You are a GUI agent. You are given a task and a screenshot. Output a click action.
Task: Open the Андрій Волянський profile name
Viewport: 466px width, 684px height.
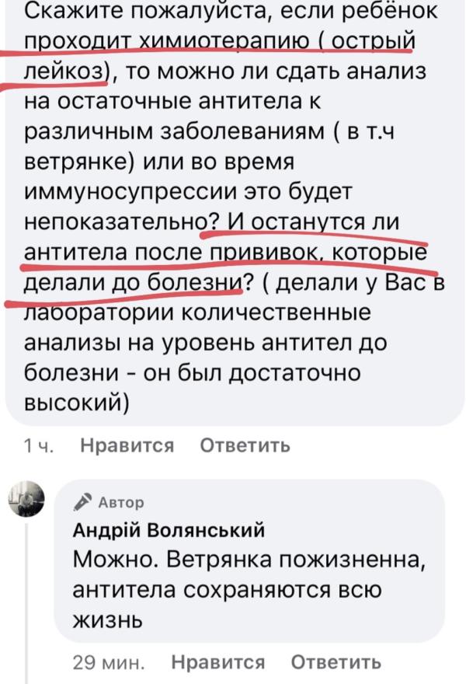click(169, 530)
